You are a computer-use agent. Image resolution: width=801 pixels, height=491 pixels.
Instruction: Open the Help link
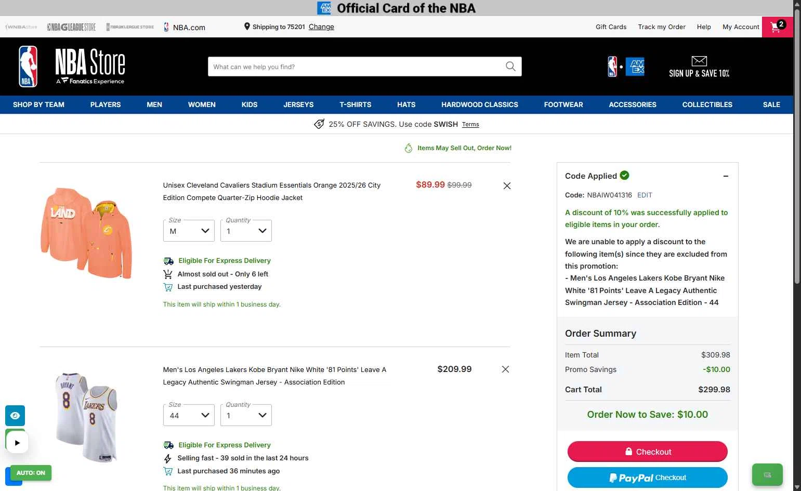point(704,27)
